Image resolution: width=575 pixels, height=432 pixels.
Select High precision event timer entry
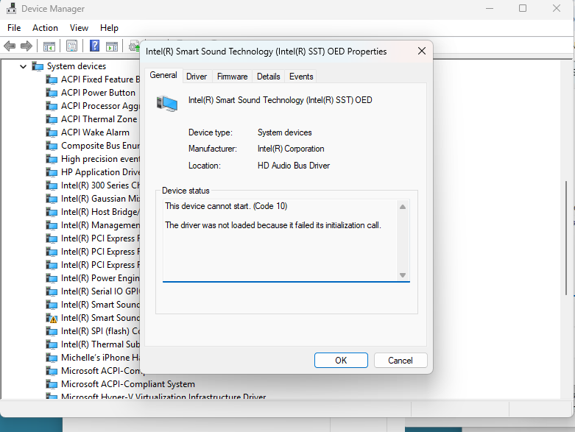pyautogui.click(x=100, y=159)
